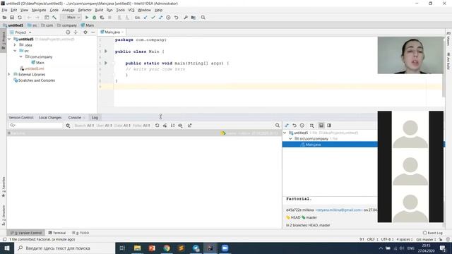Open the TODO tool window
The height and width of the screenshot is (254, 452).
pos(81,233)
